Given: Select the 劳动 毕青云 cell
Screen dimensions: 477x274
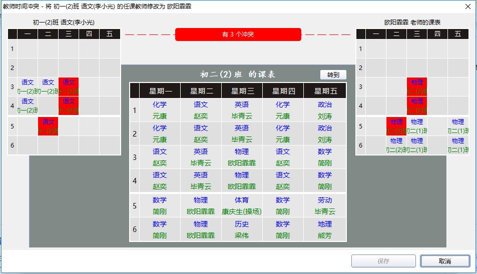Looking at the screenshot, I should (x=324, y=205).
